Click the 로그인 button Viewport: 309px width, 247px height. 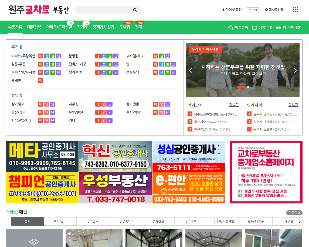click(253, 9)
